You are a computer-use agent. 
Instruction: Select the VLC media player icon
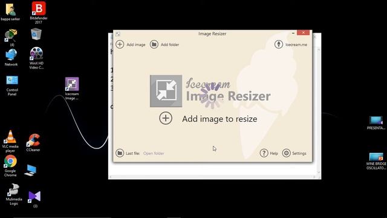(10, 141)
